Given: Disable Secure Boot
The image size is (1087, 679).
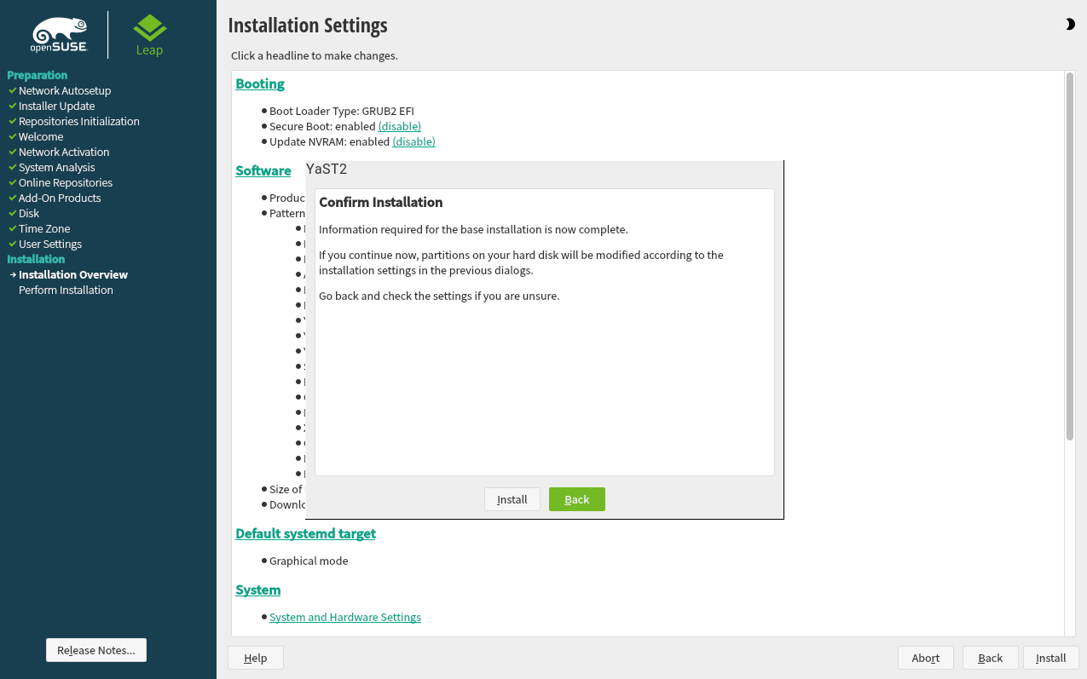Looking at the screenshot, I should (x=399, y=125).
